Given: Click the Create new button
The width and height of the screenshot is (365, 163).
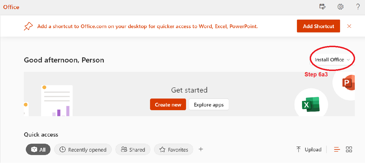Looking at the screenshot, I should click(x=168, y=105).
